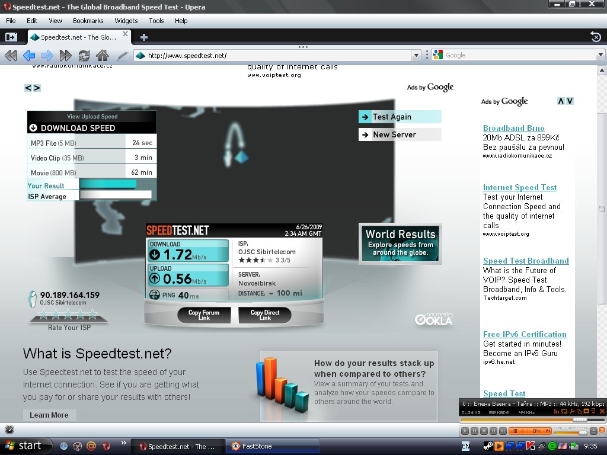The image size is (607, 455).
Task: Open the Tools menu
Action: (156, 21)
